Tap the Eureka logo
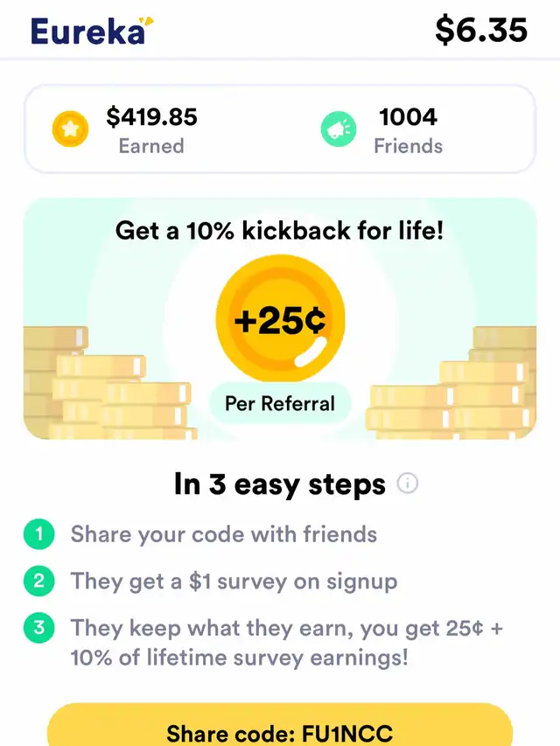Screen dimensions: 560x746 (x=93, y=31)
